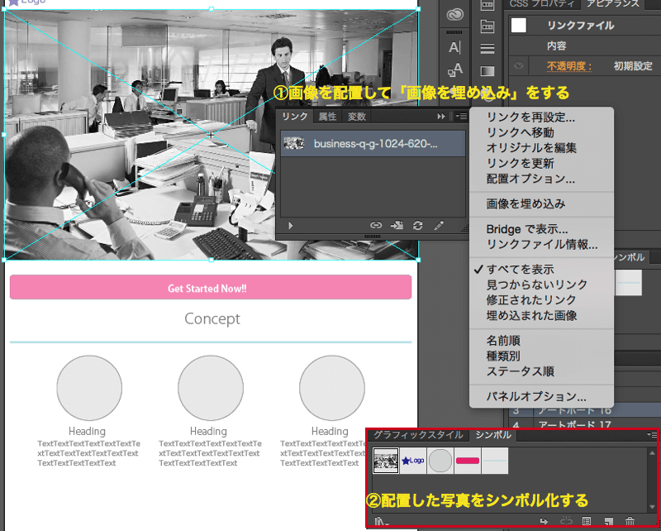Switch to the 属性 tab
The image size is (661, 531).
pos(327,116)
